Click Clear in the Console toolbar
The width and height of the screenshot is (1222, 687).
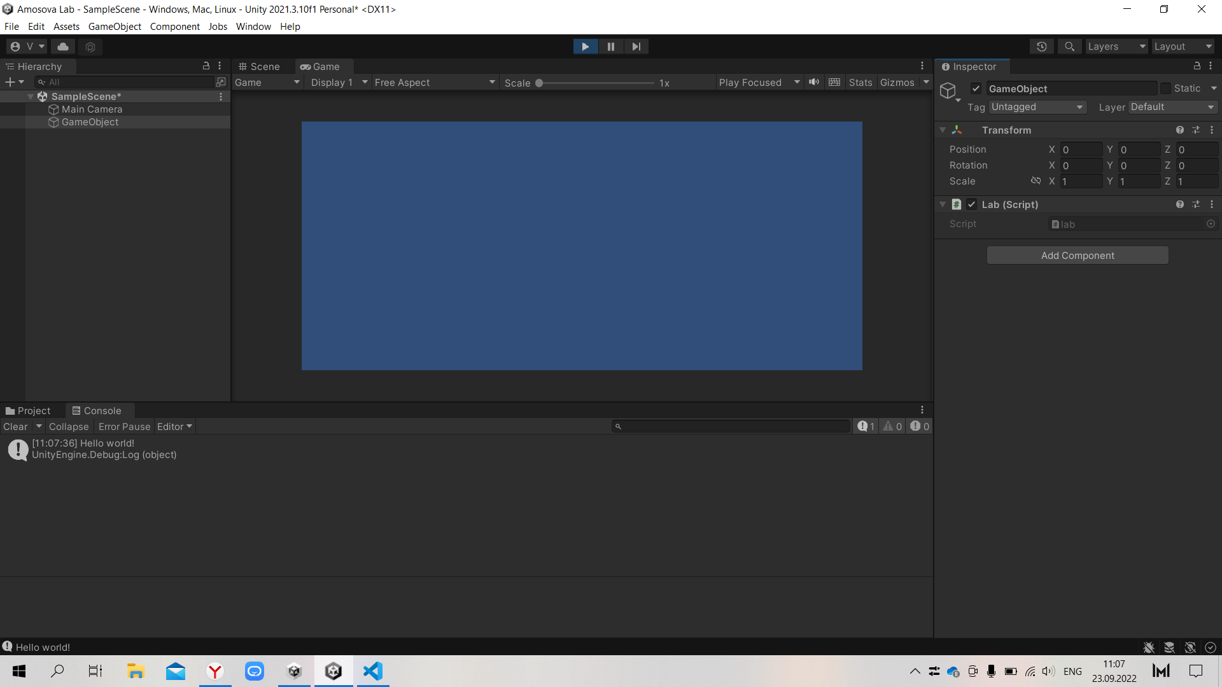tap(15, 426)
